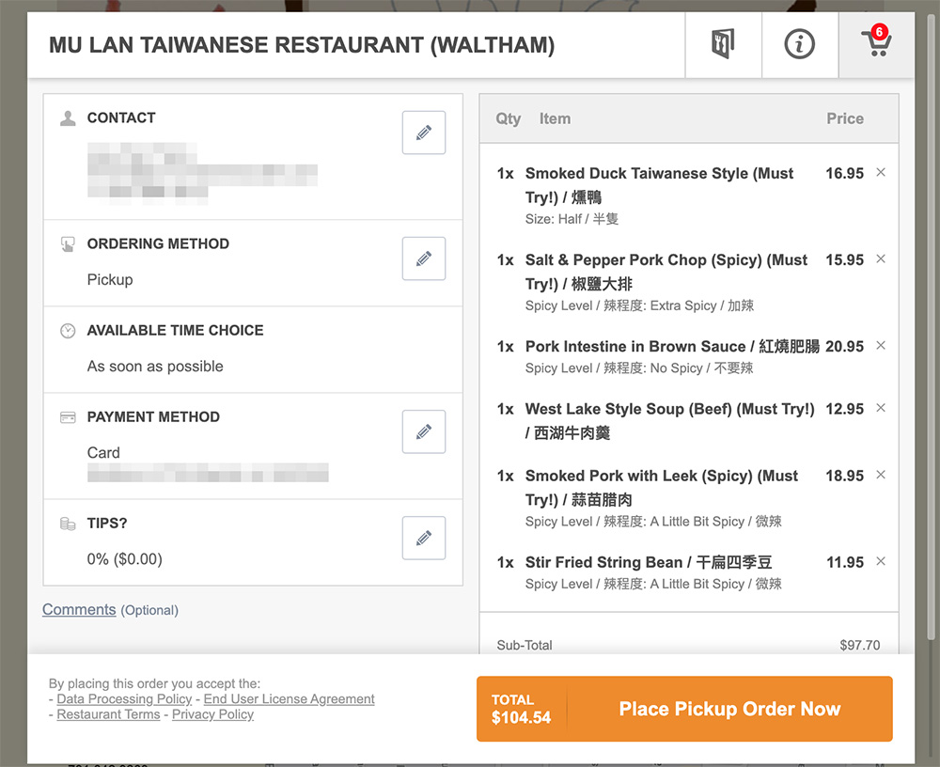This screenshot has width=940, height=767.
Task: Delete Pork Intestine in Brown Sauce
Action: click(881, 346)
